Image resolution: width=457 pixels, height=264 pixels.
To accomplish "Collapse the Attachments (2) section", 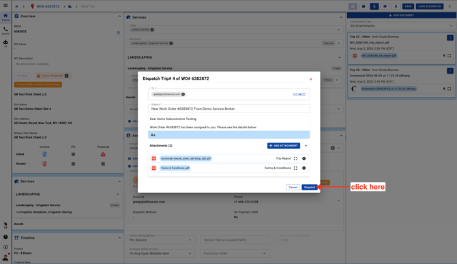I will click(306, 145).
